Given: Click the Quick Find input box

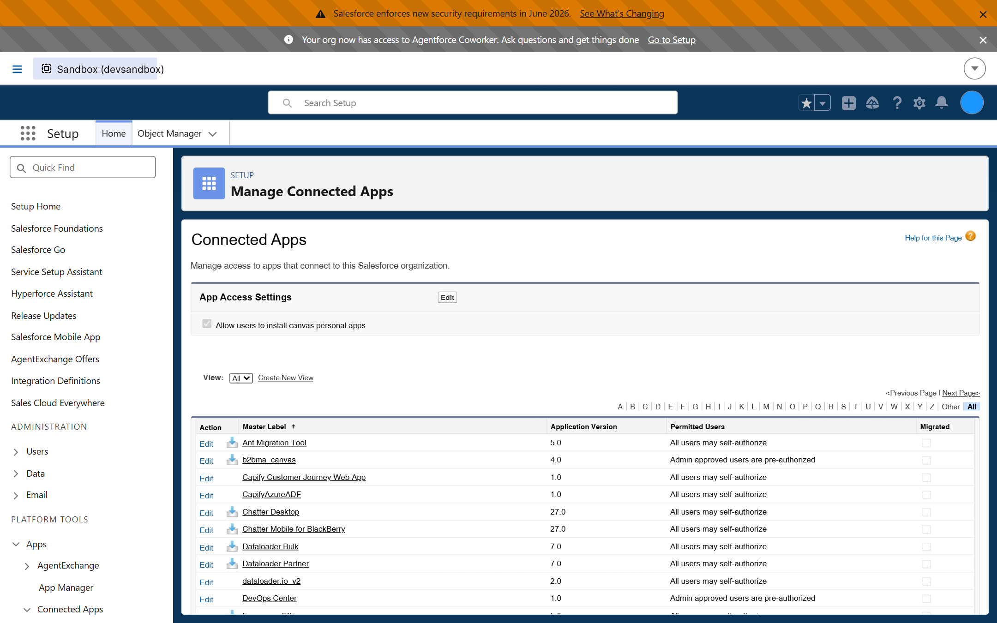Looking at the screenshot, I should (83, 167).
